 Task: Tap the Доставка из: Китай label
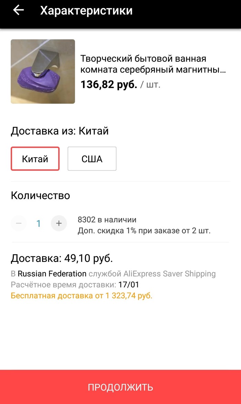[60, 131]
